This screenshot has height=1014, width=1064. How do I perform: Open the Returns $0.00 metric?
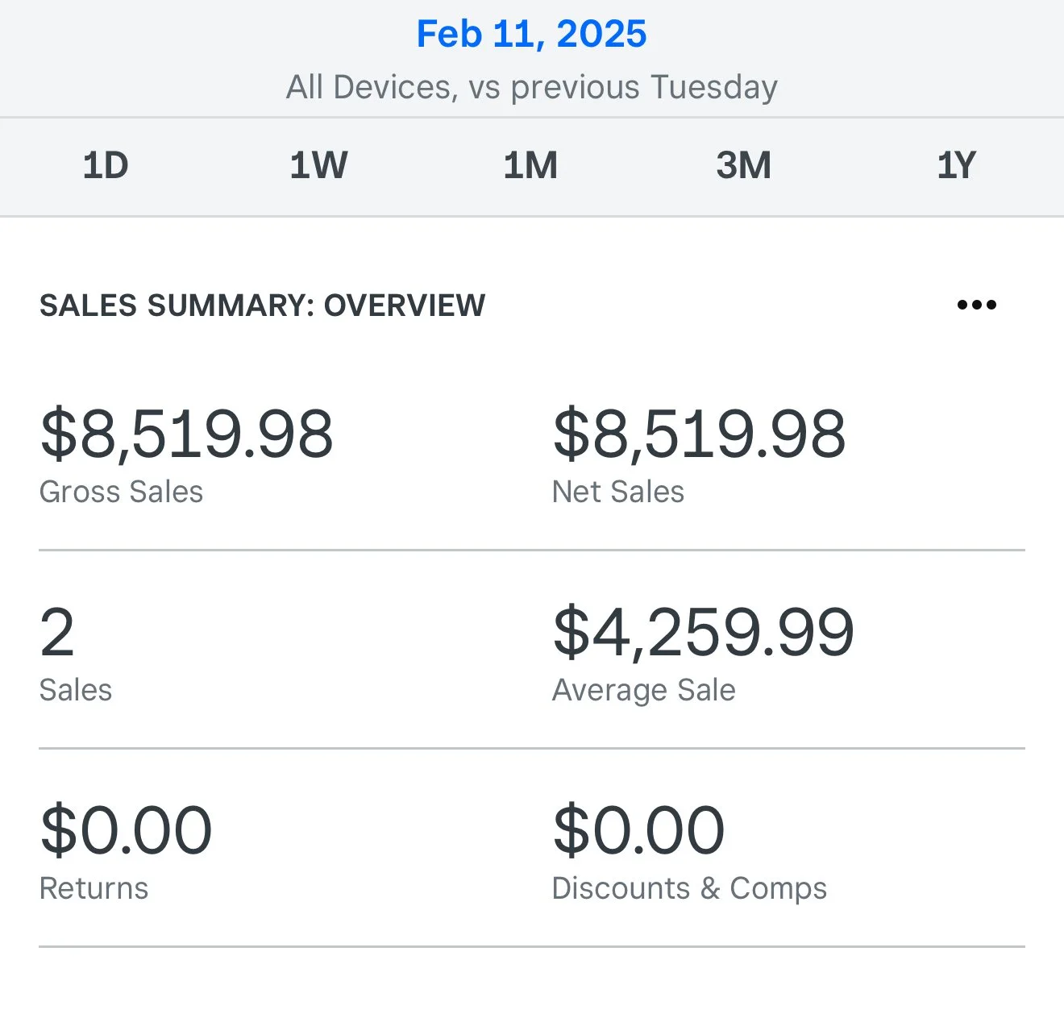click(x=126, y=830)
